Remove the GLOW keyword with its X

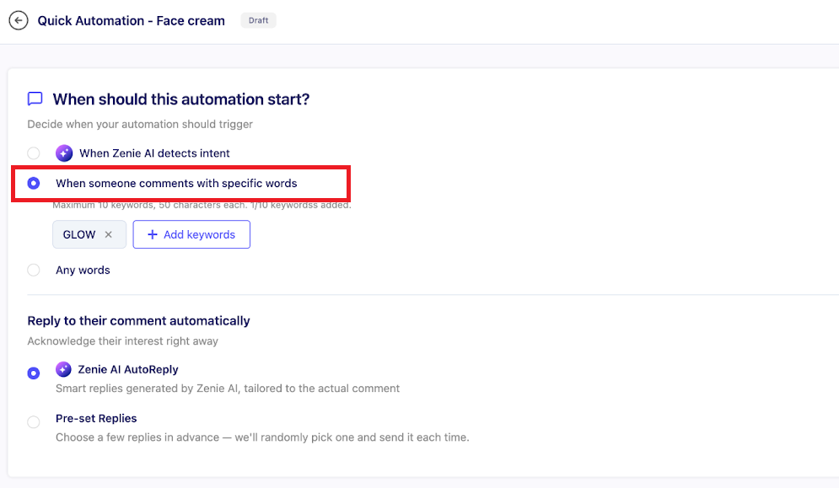108,235
